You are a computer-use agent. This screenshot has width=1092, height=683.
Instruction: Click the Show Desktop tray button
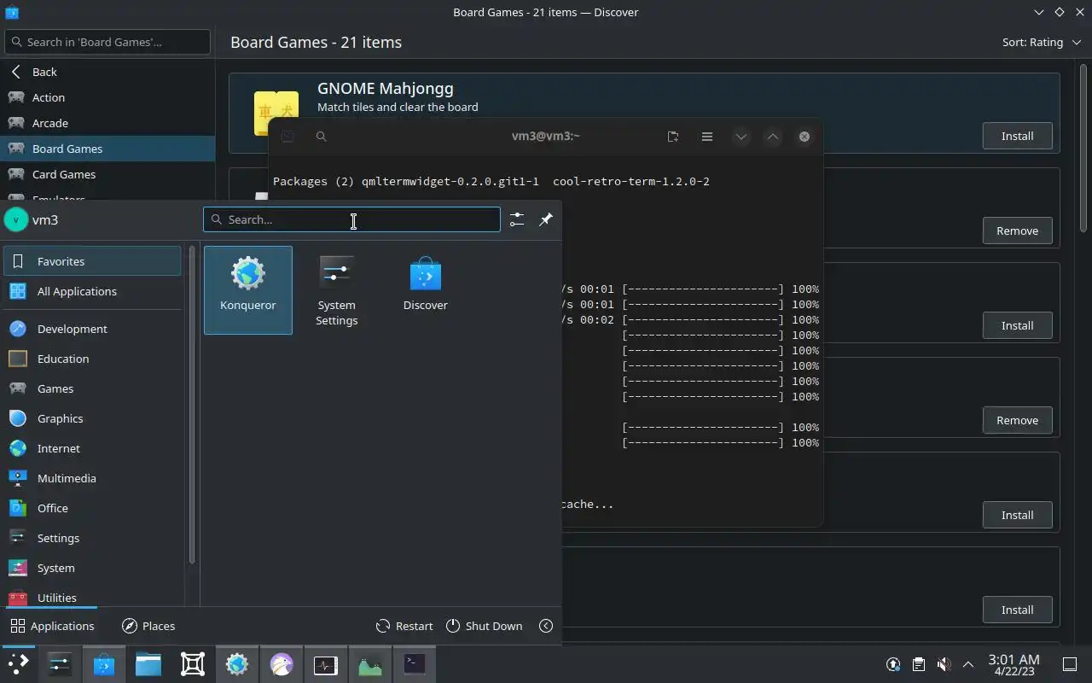(x=1069, y=664)
